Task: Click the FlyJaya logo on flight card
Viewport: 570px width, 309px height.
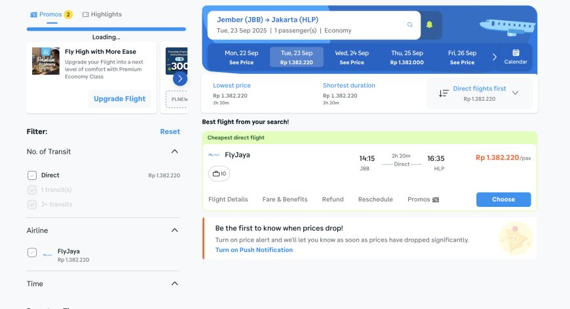Action: pyautogui.click(x=214, y=155)
